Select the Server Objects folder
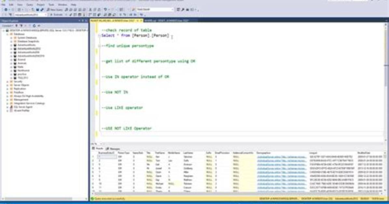This screenshot has height=204, width=389. [x=21, y=85]
